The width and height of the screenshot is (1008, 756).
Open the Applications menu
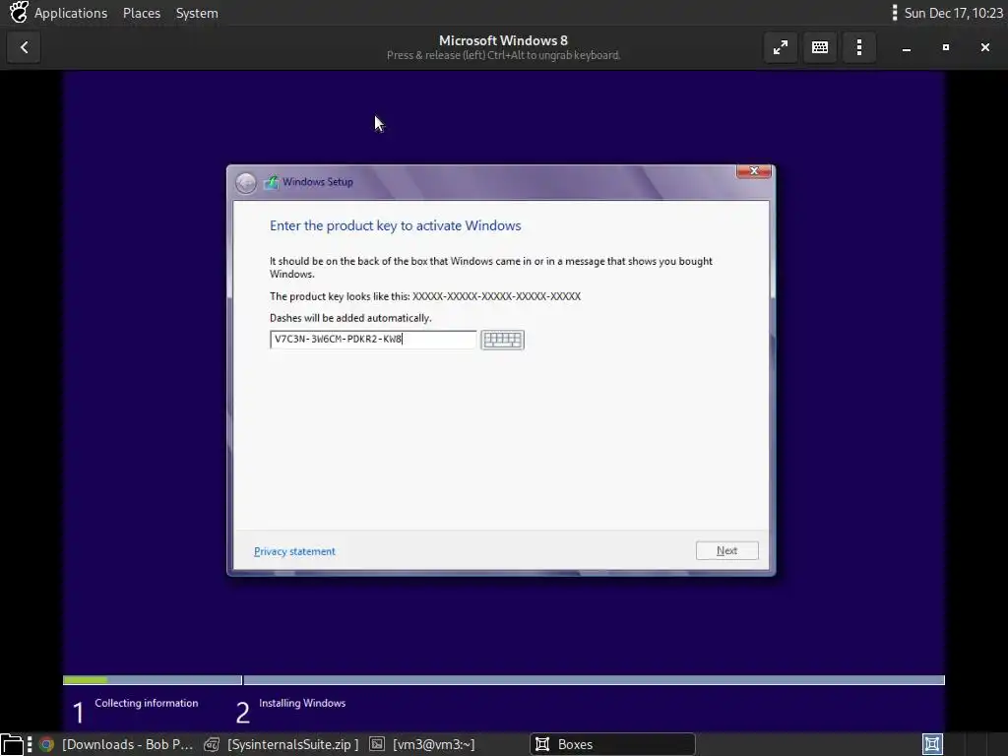click(x=71, y=13)
